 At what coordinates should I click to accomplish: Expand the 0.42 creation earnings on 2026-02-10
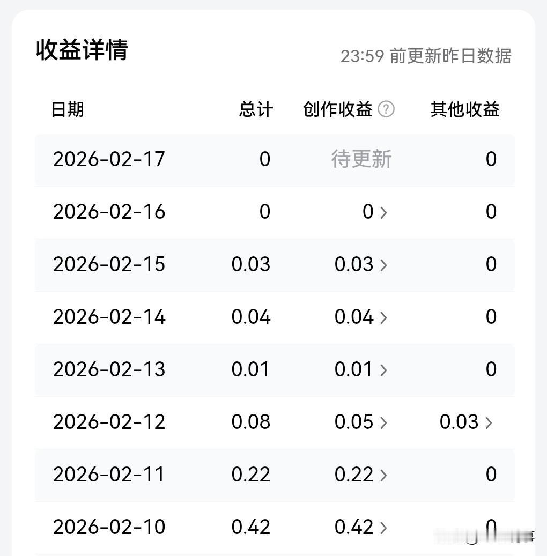pyautogui.click(x=359, y=527)
